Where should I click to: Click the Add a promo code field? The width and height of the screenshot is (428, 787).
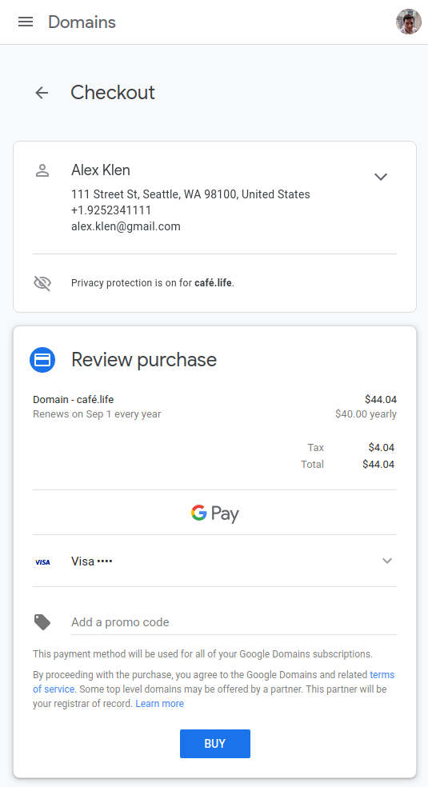[x=234, y=622]
